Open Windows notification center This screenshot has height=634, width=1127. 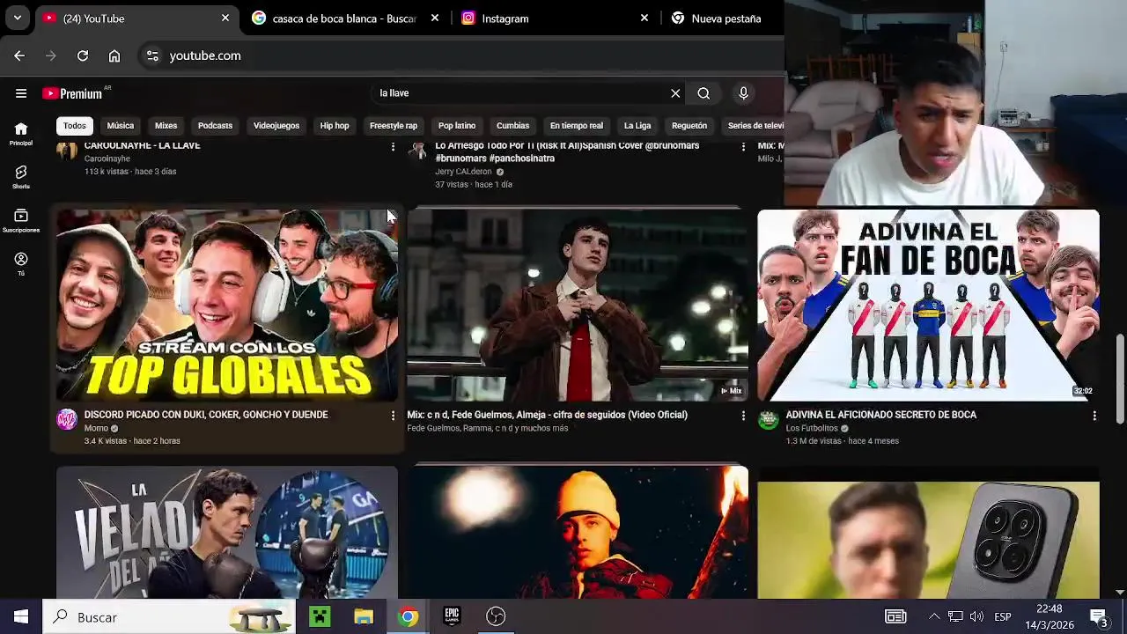[x=1100, y=617]
